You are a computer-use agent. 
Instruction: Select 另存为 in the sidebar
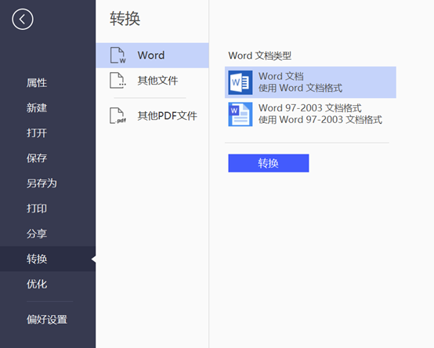(42, 183)
